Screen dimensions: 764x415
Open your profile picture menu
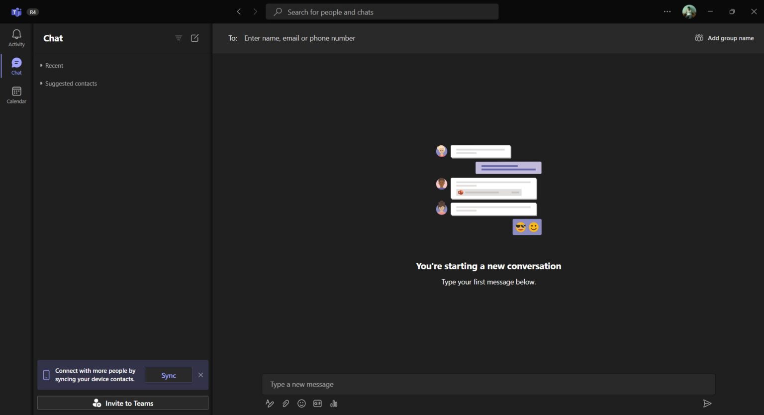coord(689,11)
